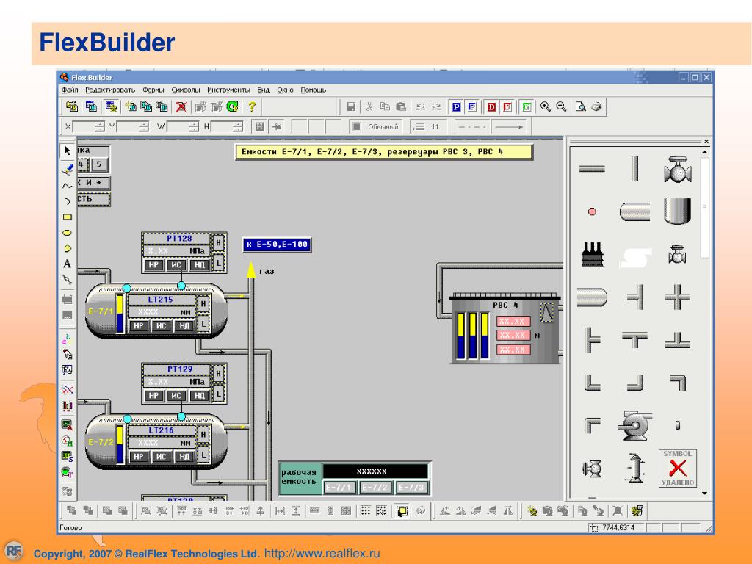Viewport: 752px width, 564px height.
Task: Click the level bar inside tank Е-7/2
Action: (120, 444)
